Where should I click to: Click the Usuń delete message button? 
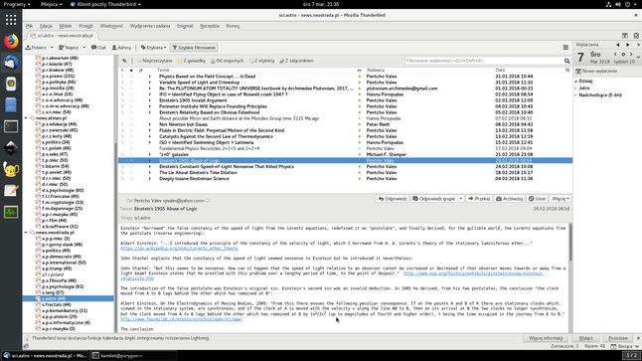[x=537, y=199]
